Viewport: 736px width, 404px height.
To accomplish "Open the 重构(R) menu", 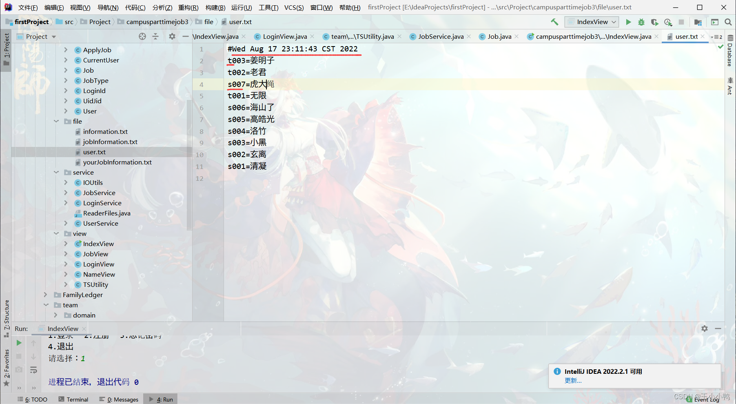I will coord(188,7).
